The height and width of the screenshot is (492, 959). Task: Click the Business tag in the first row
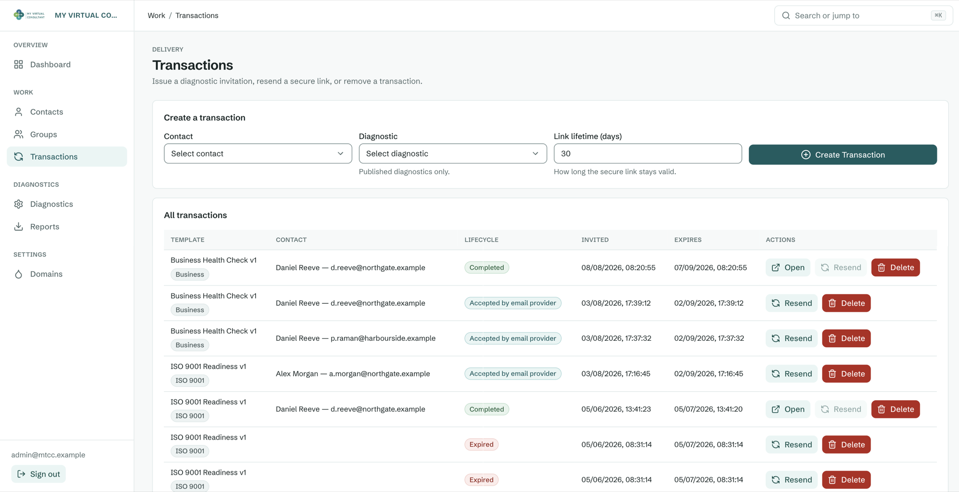[190, 274]
